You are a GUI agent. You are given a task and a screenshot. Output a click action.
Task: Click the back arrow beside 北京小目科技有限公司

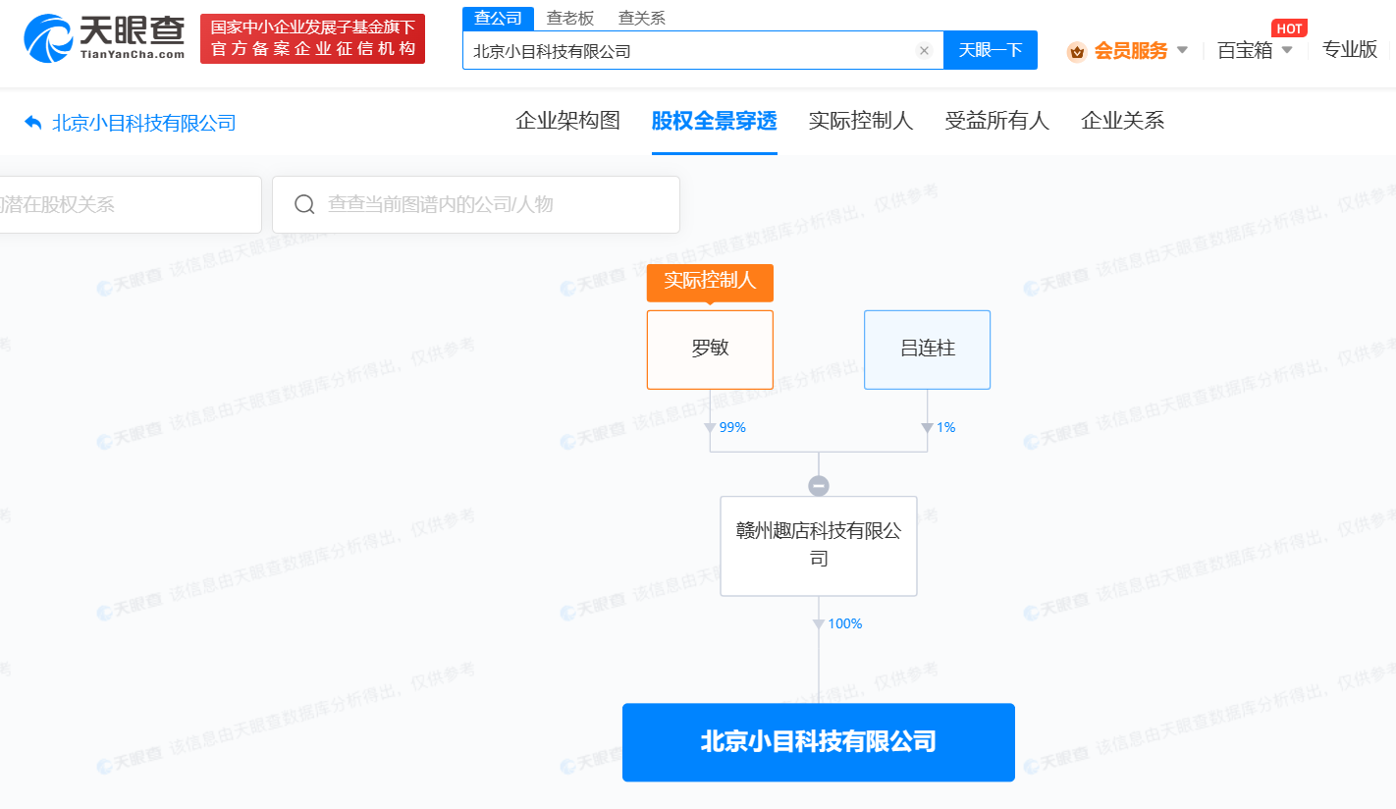32,123
